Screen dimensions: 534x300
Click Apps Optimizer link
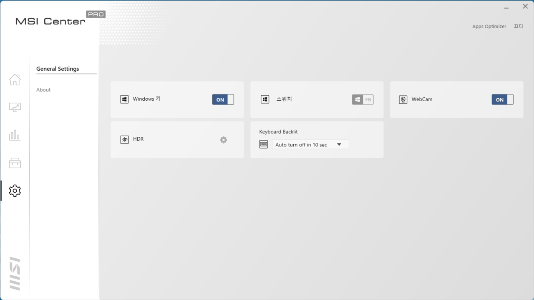click(x=489, y=27)
